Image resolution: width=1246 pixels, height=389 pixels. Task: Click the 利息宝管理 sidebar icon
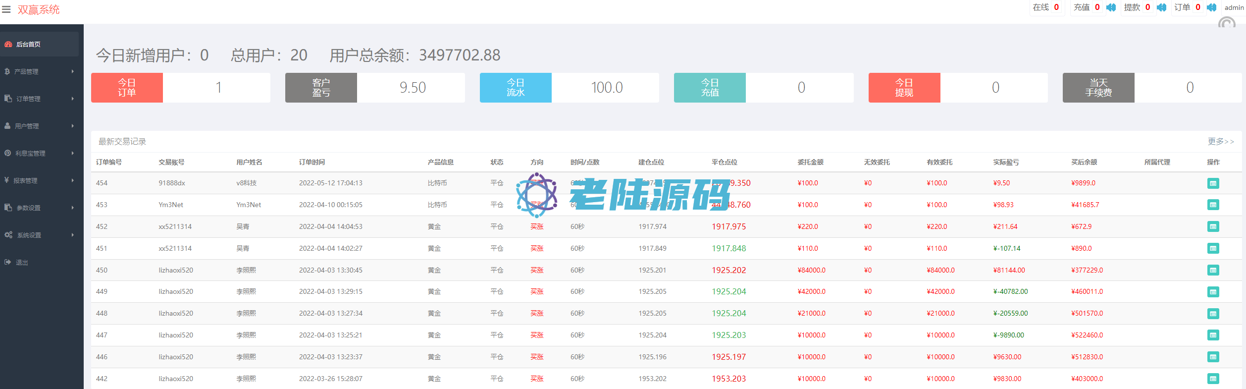pyautogui.click(x=8, y=153)
